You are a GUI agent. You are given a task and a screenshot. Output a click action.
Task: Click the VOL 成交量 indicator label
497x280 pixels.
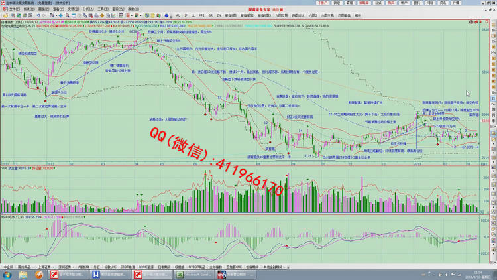(17, 169)
